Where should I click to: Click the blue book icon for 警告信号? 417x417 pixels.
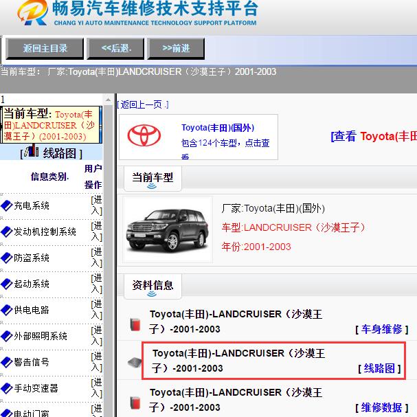pos(7,362)
